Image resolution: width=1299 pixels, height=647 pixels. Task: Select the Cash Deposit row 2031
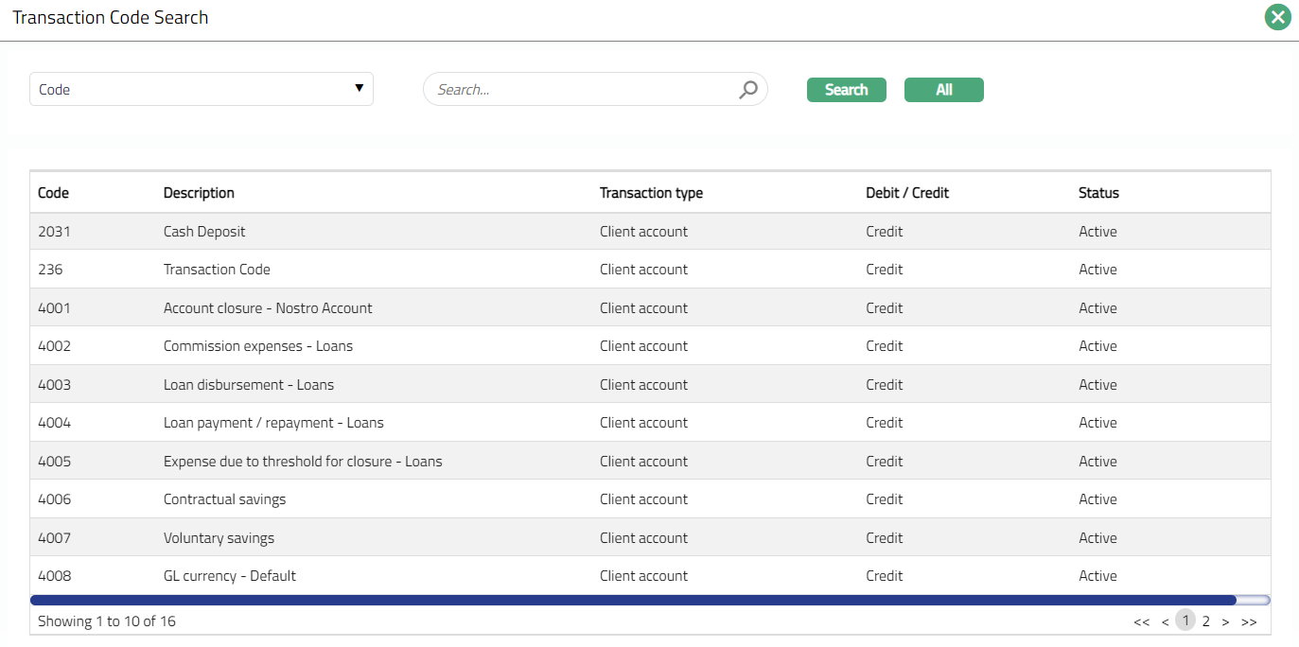point(204,232)
